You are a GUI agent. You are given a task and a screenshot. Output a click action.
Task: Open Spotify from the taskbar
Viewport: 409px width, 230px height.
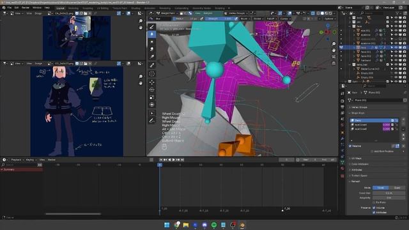214,225
